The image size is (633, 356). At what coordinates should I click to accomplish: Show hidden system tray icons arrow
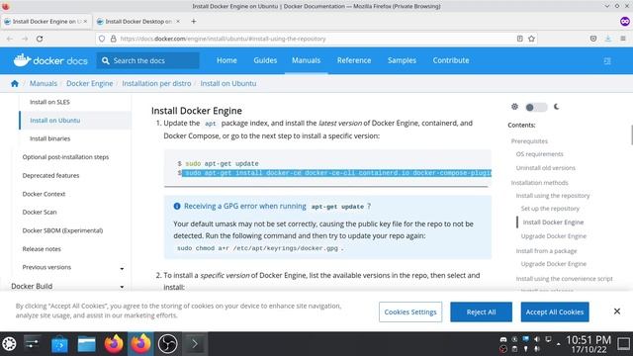click(558, 344)
